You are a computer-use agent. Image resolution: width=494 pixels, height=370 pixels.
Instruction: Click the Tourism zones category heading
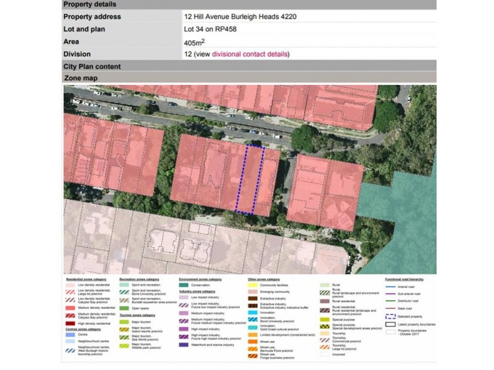point(137,315)
